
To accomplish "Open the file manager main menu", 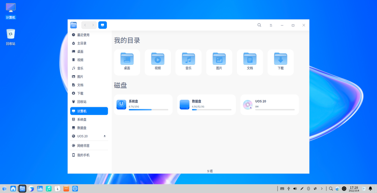I will coord(271,25).
